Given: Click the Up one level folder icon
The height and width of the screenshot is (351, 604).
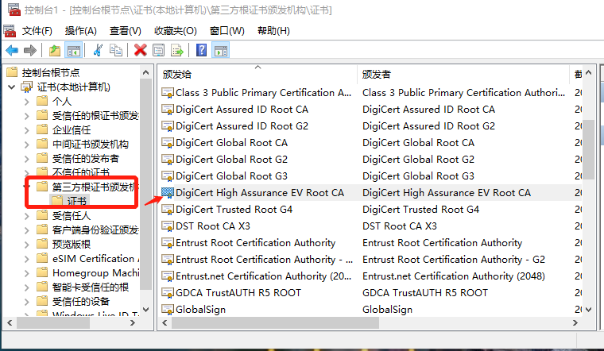Looking at the screenshot, I should click(54, 51).
